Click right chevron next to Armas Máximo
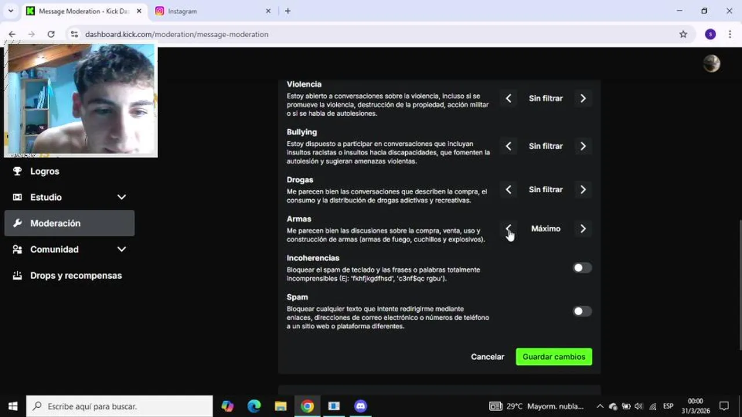The width and height of the screenshot is (742, 417). (x=583, y=229)
